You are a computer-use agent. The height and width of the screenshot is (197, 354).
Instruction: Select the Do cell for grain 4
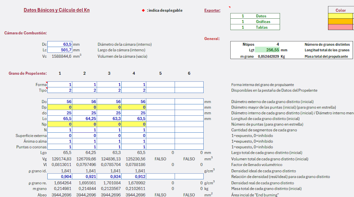(x=134, y=102)
